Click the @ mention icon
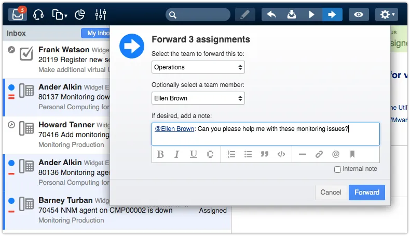The height and width of the screenshot is (236, 410). coord(335,154)
